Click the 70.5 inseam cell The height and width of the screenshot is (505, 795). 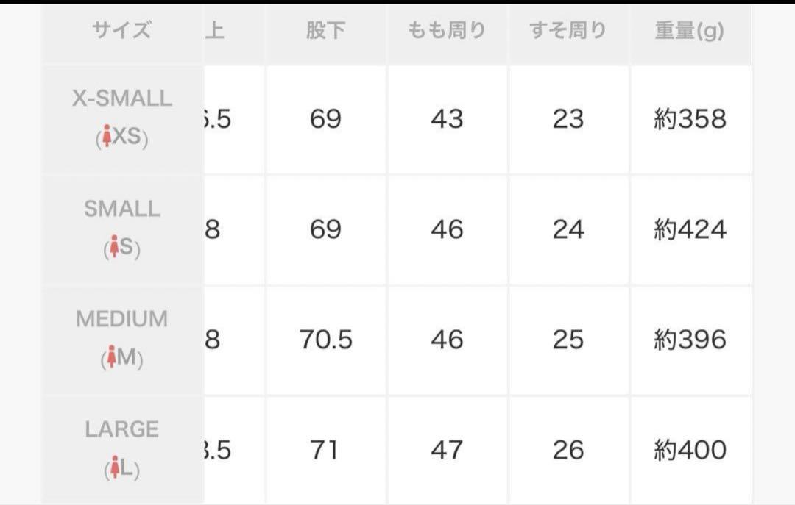(x=326, y=340)
